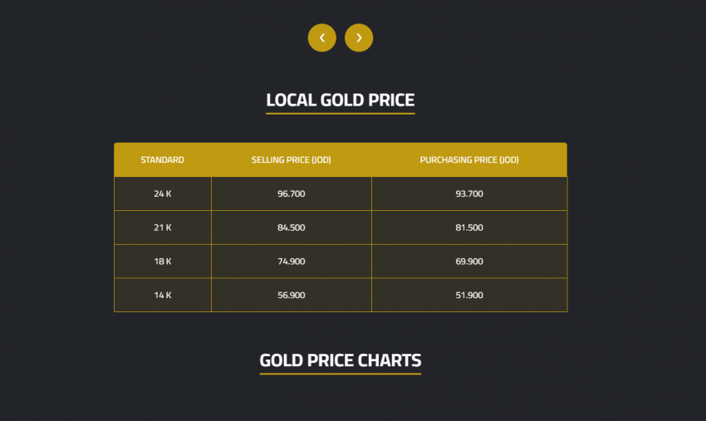Viewport: 706px width, 421px height.
Task: Click the next slide arrow button
Action: click(x=359, y=37)
